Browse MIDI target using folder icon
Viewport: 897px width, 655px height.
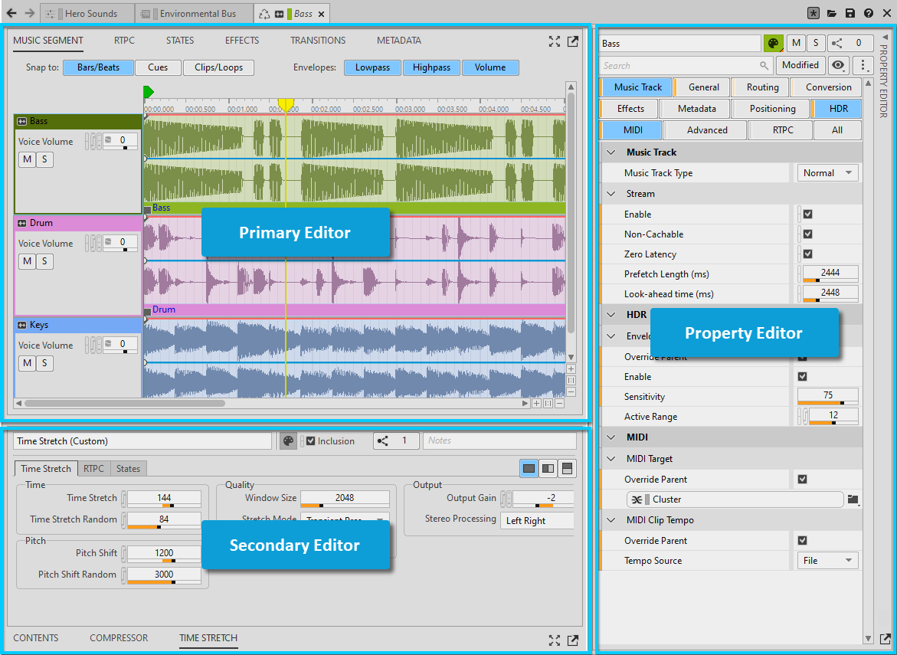853,499
